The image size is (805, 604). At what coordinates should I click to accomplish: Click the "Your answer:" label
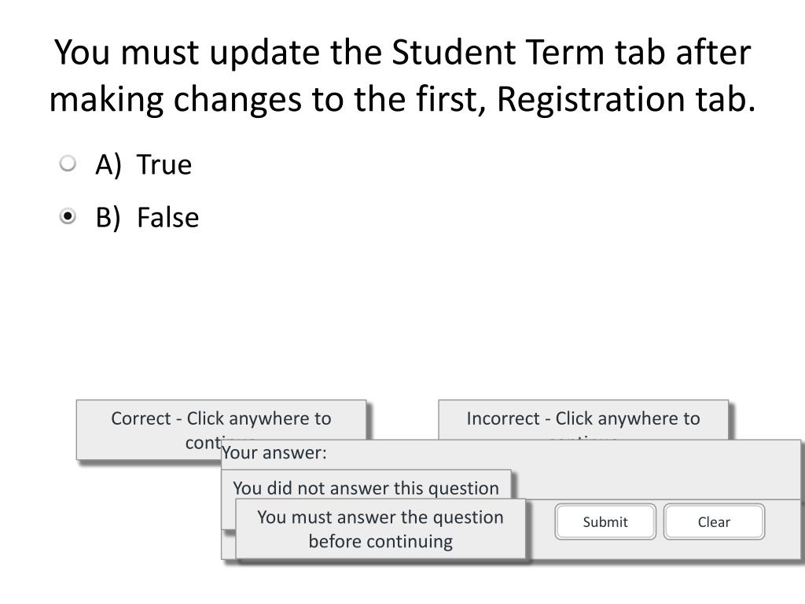coord(274,453)
